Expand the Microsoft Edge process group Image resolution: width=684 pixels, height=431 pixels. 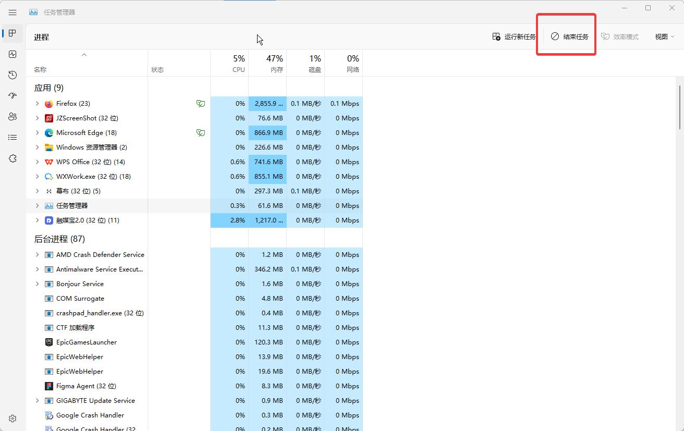tap(37, 133)
